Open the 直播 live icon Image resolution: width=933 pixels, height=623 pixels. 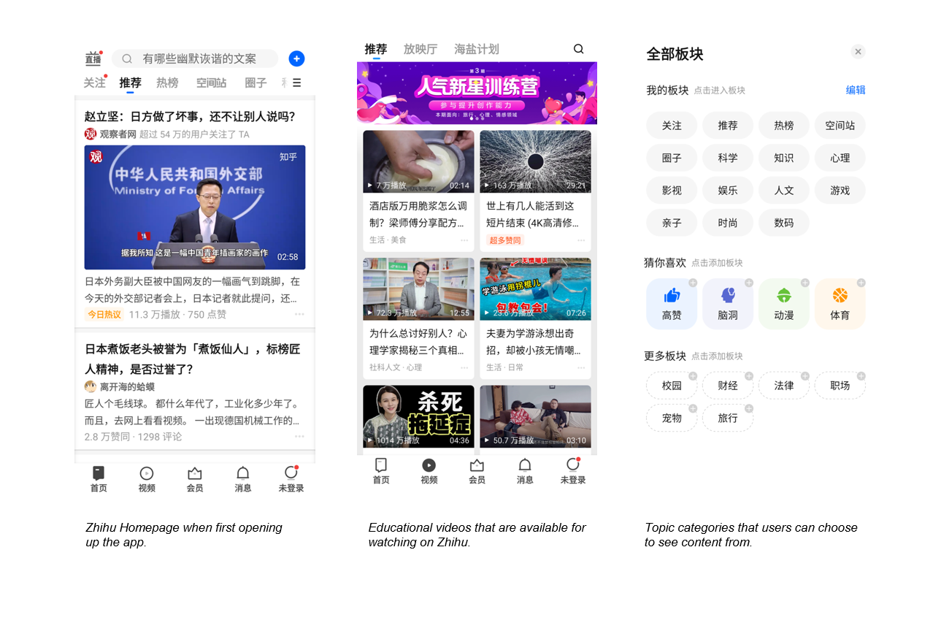(93, 58)
